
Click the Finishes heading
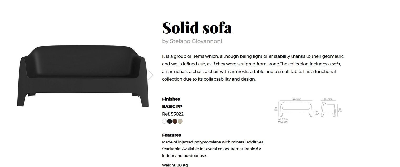coord(171,99)
